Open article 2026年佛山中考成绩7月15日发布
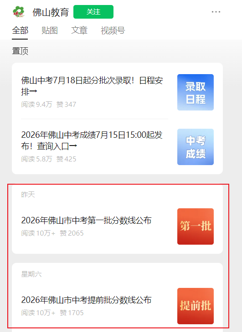Viewport: 242px width, 332px height. click(92, 141)
